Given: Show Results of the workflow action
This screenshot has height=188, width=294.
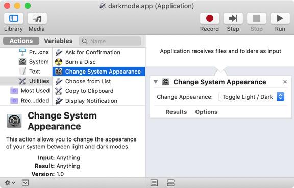Looking at the screenshot, I should pos(176,112).
